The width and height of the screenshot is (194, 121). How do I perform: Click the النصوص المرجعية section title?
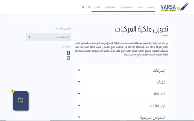153,117
